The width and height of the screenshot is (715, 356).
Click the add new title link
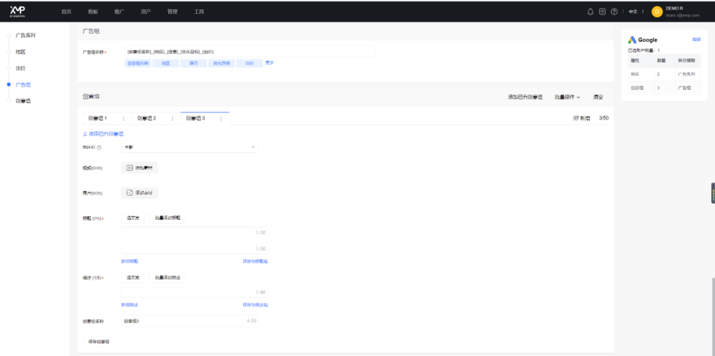[x=130, y=261]
